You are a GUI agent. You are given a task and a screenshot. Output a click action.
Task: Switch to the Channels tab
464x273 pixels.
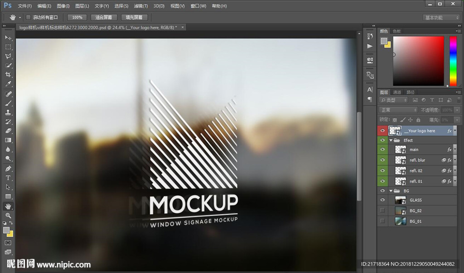point(397,92)
